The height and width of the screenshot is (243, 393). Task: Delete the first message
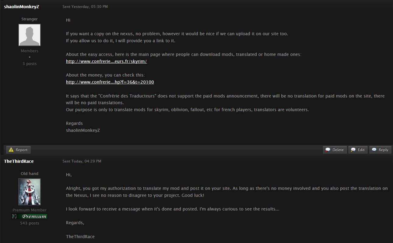pos(335,150)
